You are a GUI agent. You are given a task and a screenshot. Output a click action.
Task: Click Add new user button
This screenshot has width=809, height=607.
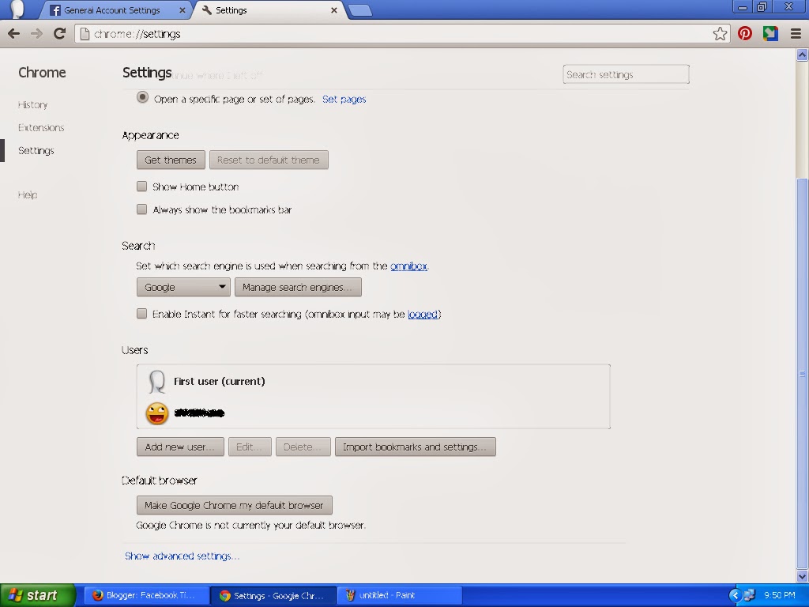[x=180, y=447]
